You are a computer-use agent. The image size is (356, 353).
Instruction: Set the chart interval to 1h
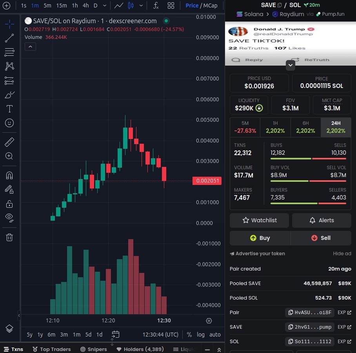click(x=75, y=5)
